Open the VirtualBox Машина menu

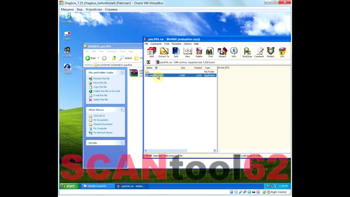pyautogui.click(x=67, y=9)
